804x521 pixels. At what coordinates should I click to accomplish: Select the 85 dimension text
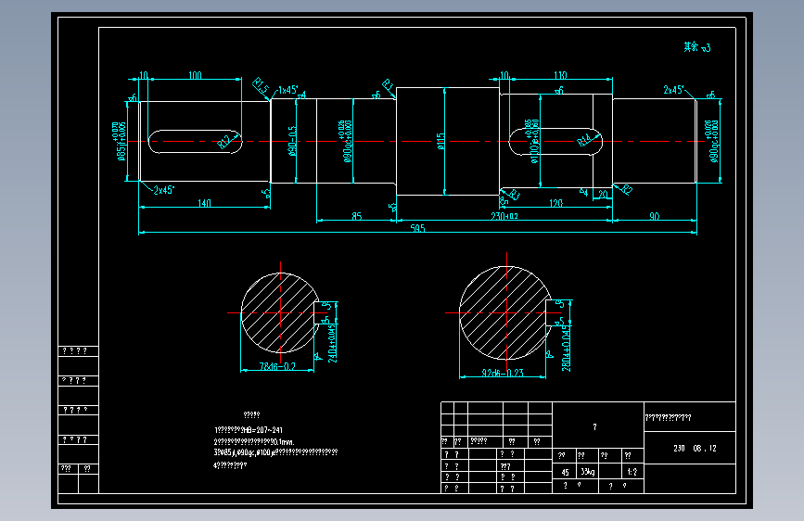(356, 216)
